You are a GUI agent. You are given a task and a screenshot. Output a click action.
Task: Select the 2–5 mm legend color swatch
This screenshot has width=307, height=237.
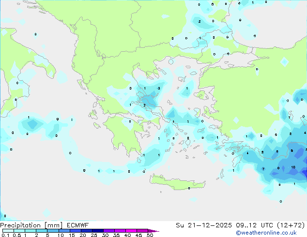(x=42, y=231)
